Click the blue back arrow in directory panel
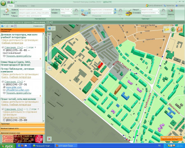The image size is (185, 148). coord(2,26)
